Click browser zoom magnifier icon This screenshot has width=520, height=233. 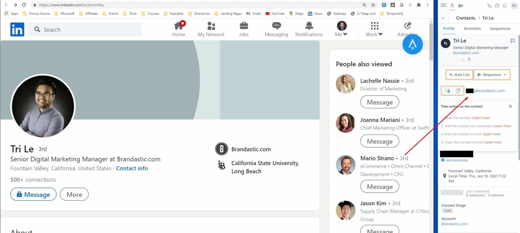point(364,5)
